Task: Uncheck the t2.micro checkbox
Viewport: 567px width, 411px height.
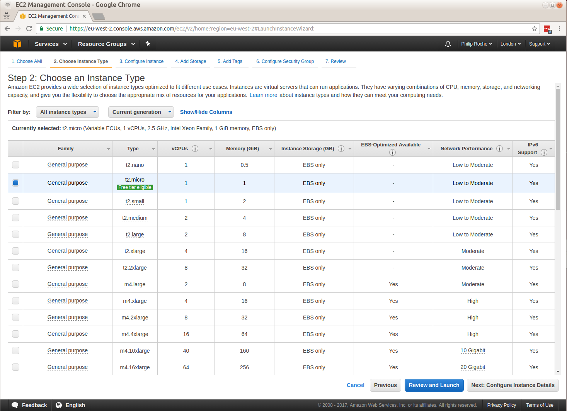Action: (x=15, y=183)
